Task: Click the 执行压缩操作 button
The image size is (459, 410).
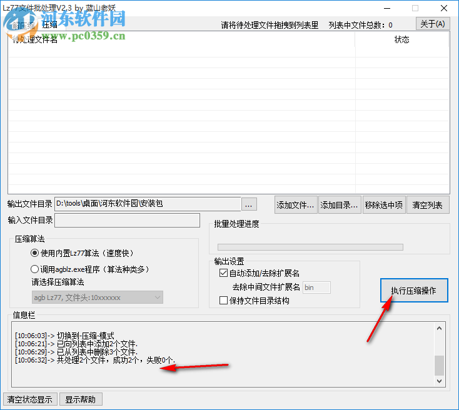Action: (414, 290)
